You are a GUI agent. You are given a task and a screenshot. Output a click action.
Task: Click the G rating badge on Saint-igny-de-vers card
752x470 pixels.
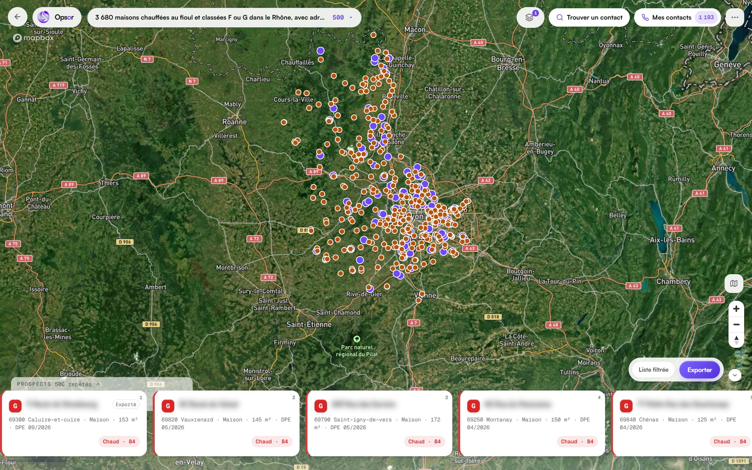[x=321, y=406]
